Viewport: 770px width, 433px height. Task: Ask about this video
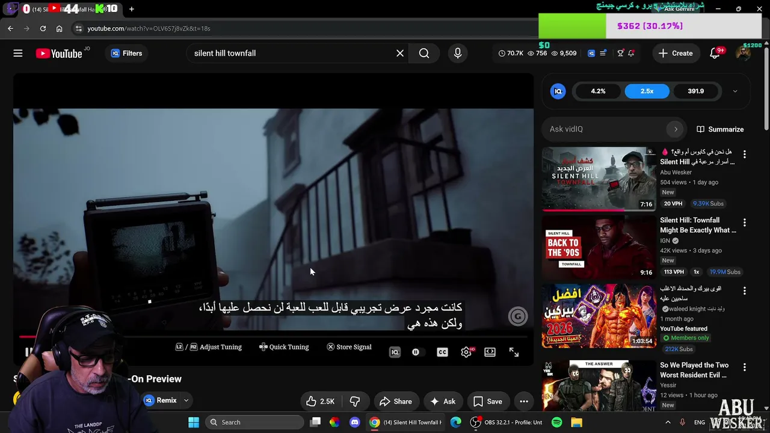point(442,402)
